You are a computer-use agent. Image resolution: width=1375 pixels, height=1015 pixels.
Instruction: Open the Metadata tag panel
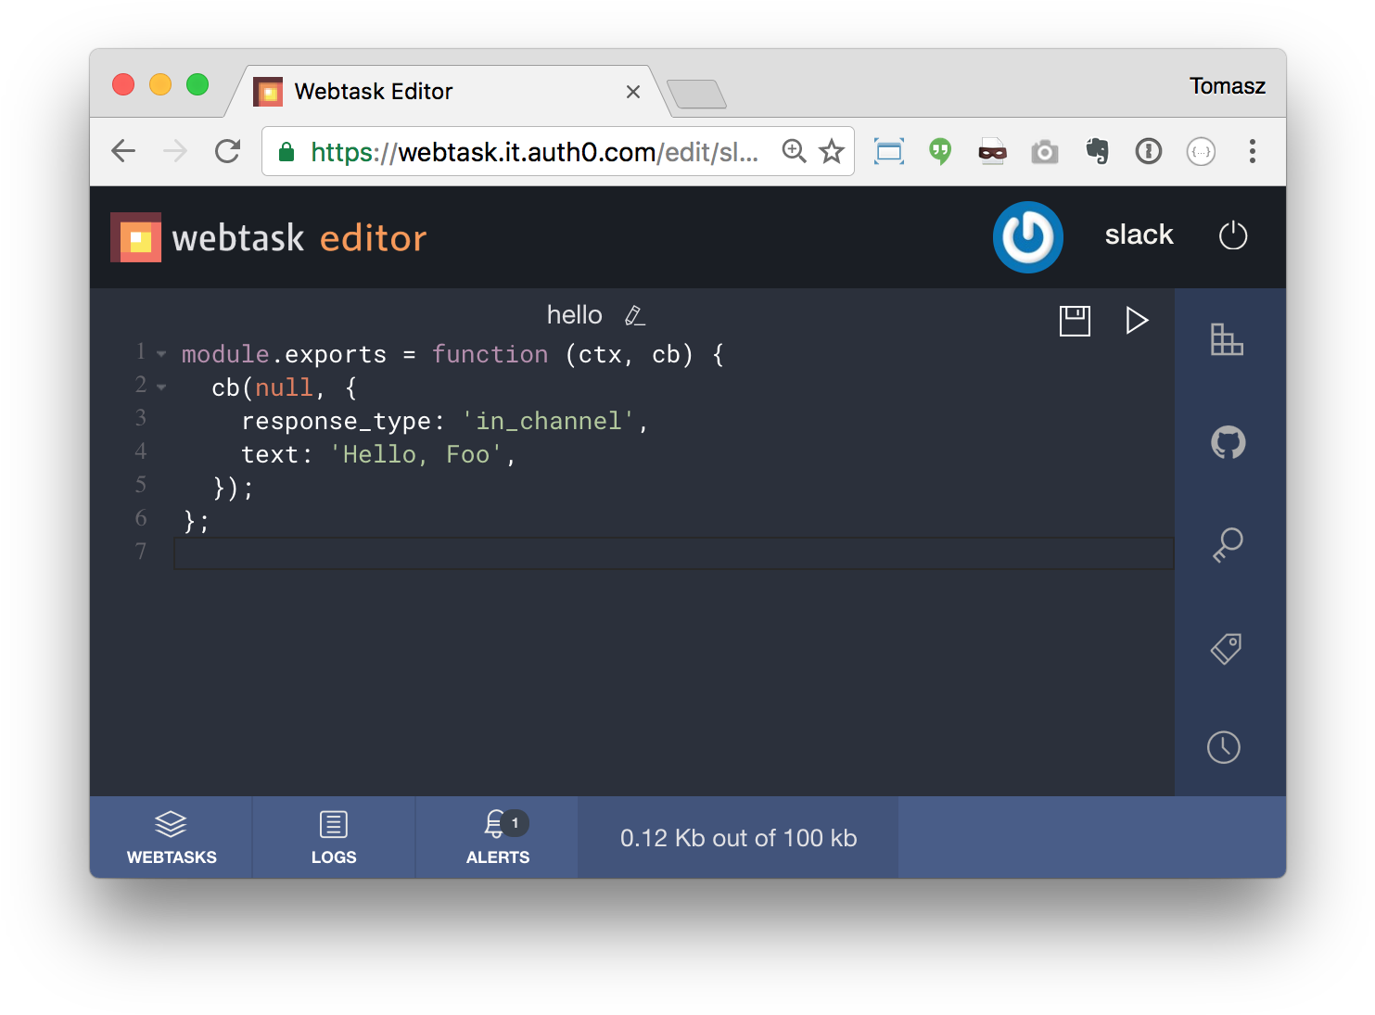click(1226, 648)
